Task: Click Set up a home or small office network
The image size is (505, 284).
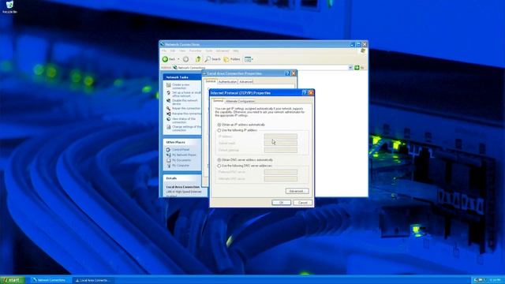Action: (186, 94)
